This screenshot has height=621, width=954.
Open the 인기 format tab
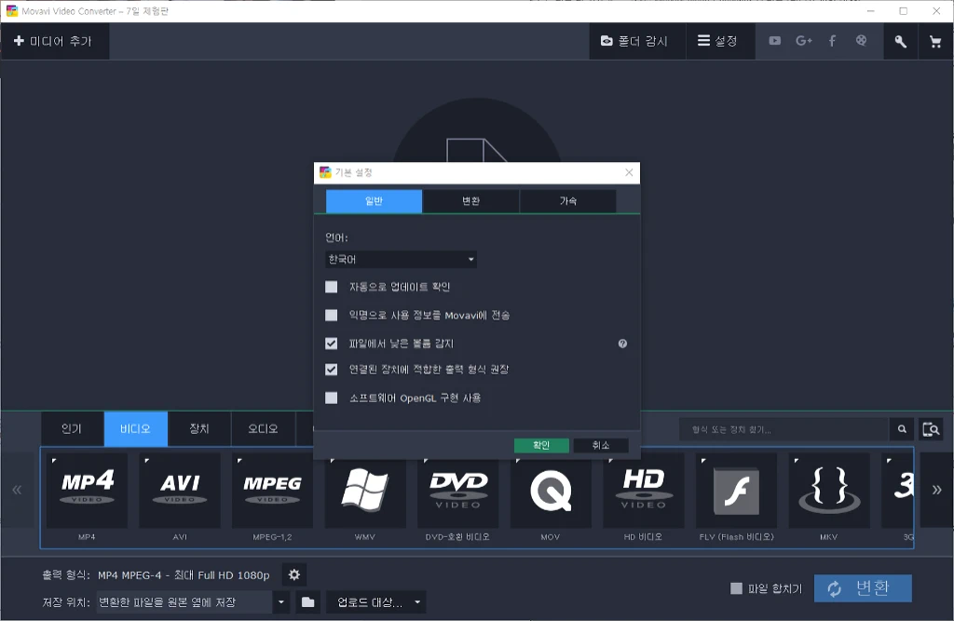pyautogui.click(x=72, y=429)
